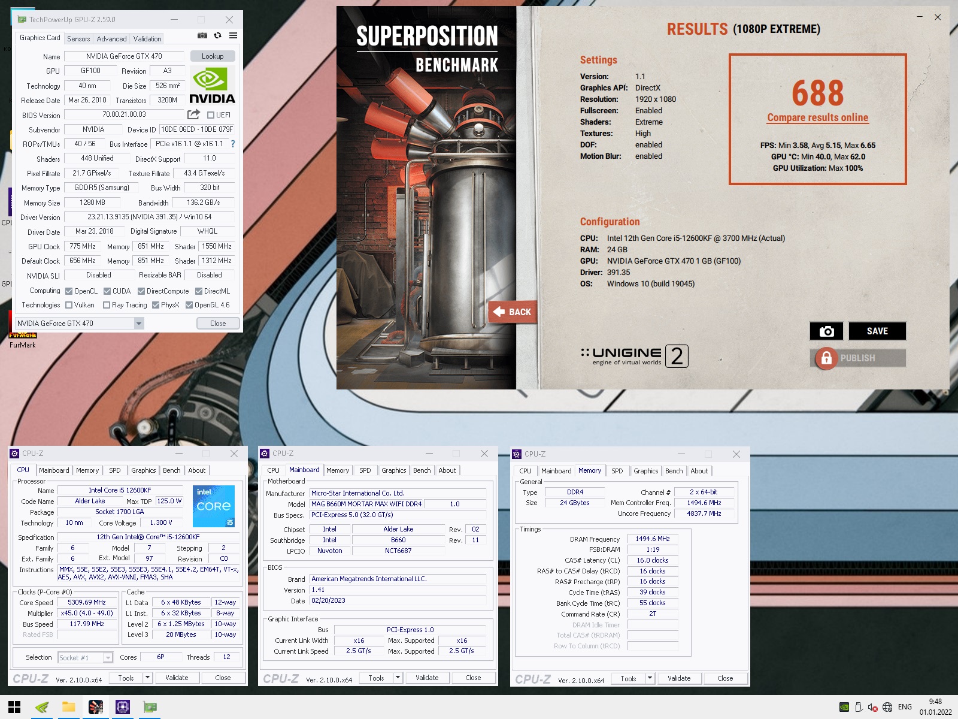Switch to the GPU-Z Sensors tab
958x719 pixels.
[78, 39]
